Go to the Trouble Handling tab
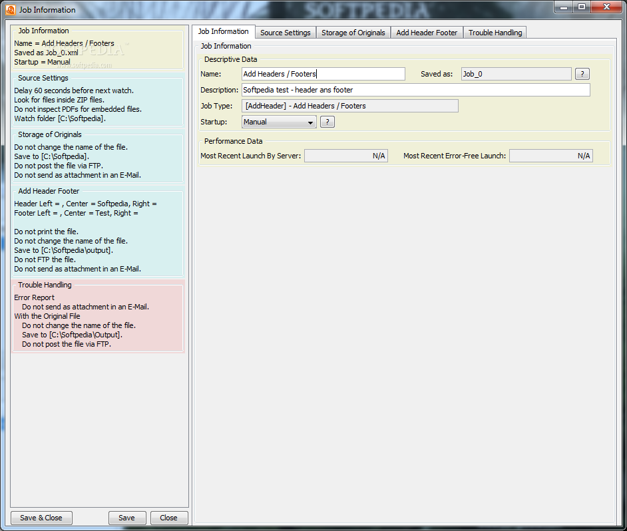Screen dimensions: 627x531 tap(495, 33)
